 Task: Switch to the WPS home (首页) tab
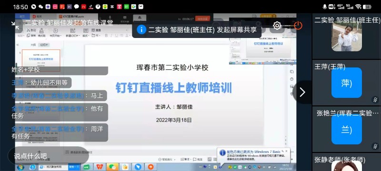(22, 16)
